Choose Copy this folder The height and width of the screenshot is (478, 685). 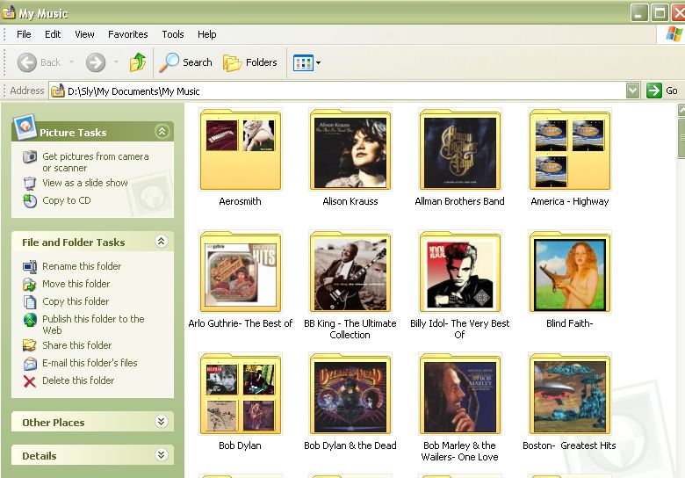tap(76, 301)
